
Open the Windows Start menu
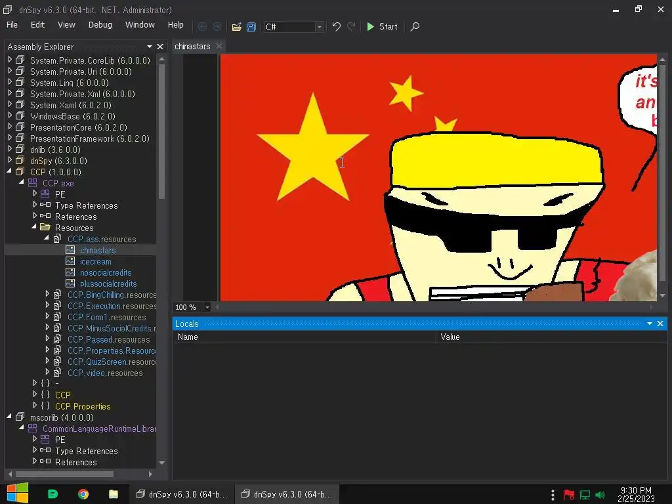[18, 493]
